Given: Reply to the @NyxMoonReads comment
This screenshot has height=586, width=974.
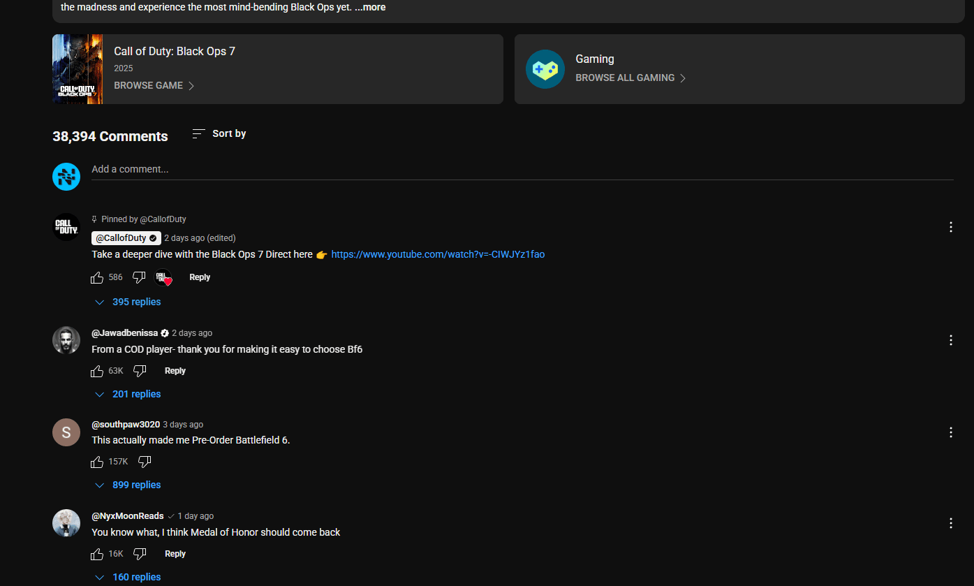Looking at the screenshot, I should (x=175, y=554).
